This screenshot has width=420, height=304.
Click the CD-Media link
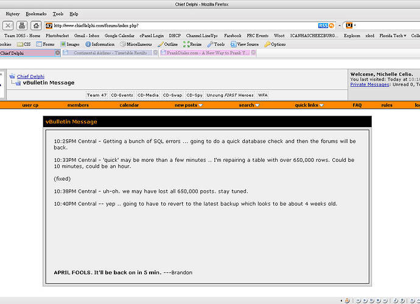148,95
